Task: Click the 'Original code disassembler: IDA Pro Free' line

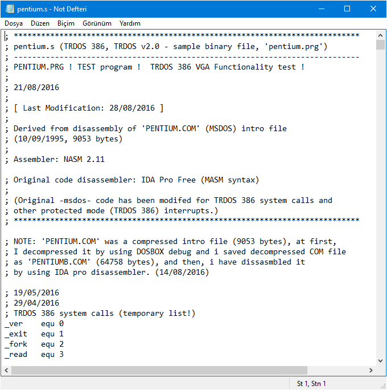Action: [x=132, y=180]
